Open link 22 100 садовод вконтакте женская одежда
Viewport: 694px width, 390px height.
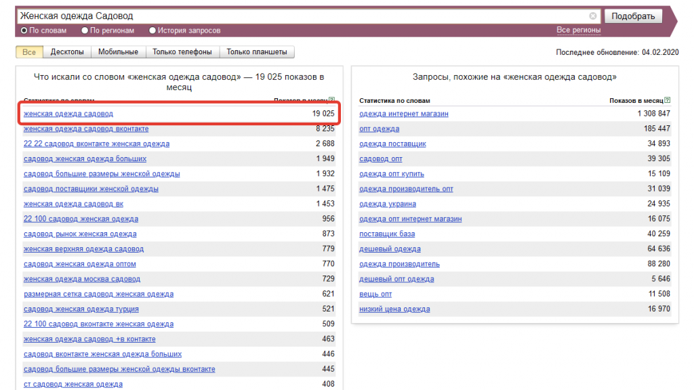coord(98,324)
